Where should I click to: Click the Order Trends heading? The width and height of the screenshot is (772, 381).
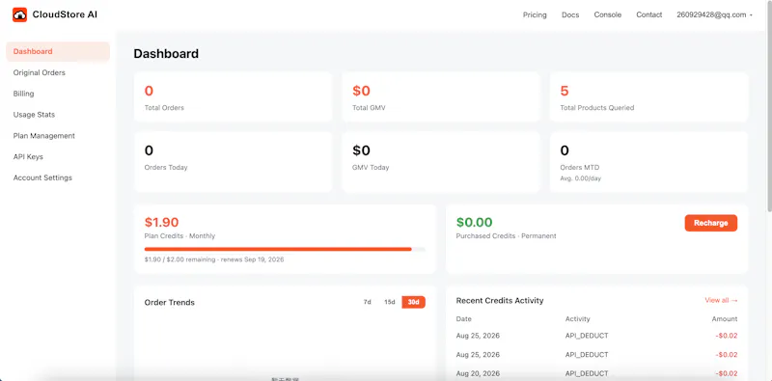tap(170, 302)
